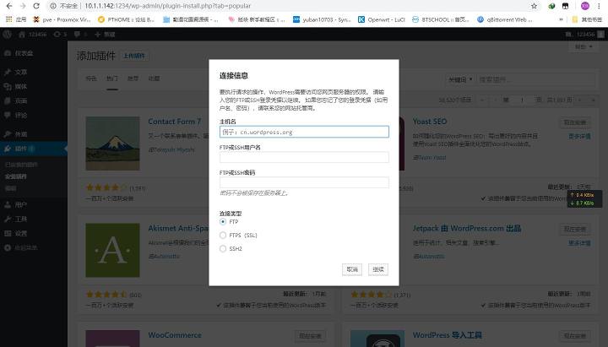The width and height of the screenshot is (608, 347).
Task: Open Jetpack 由 WordPress.com 出品 title link
Action: (467, 228)
